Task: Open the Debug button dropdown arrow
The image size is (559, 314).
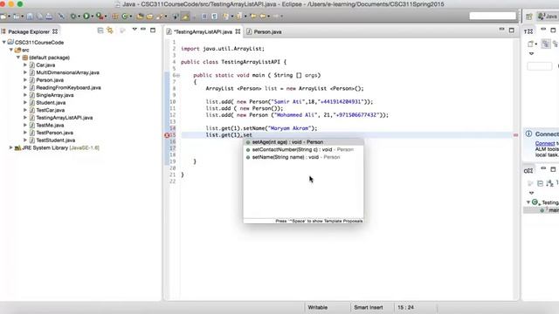Action: (x=79, y=17)
